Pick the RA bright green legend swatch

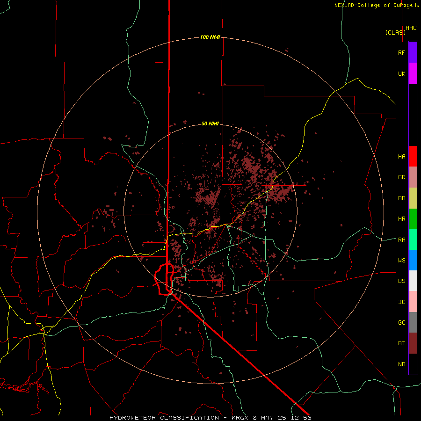coord(413,240)
